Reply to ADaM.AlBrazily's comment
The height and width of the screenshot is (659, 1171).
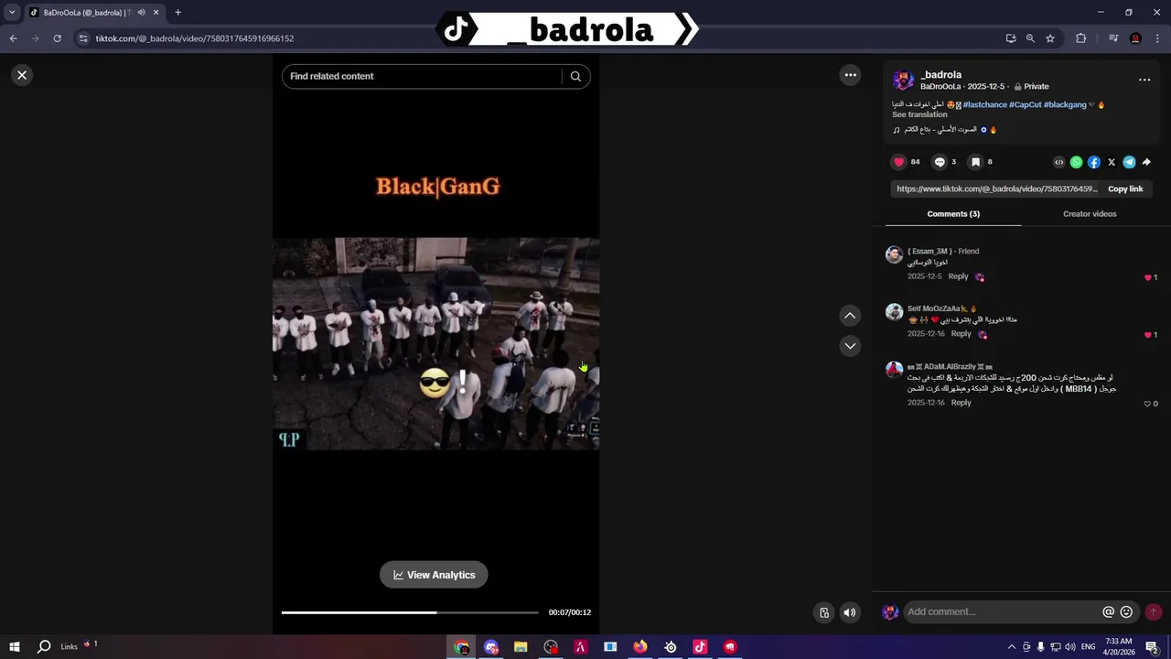(x=961, y=403)
